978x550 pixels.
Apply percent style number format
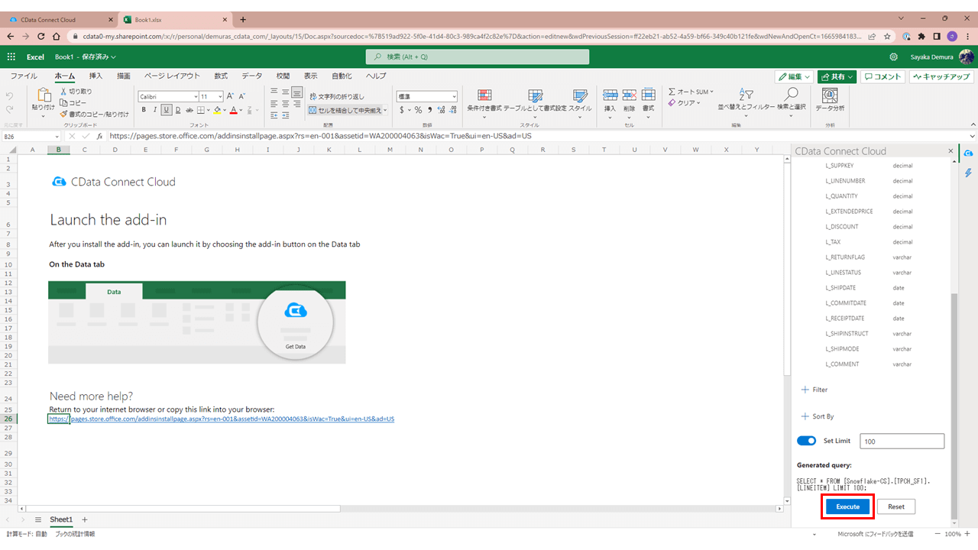point(418,110)
